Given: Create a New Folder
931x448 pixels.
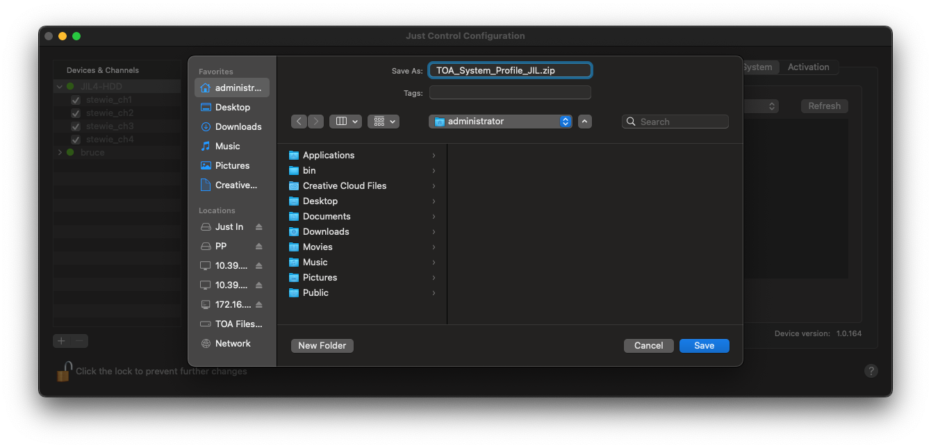Looking at the screenshot, I should point(322,345).
